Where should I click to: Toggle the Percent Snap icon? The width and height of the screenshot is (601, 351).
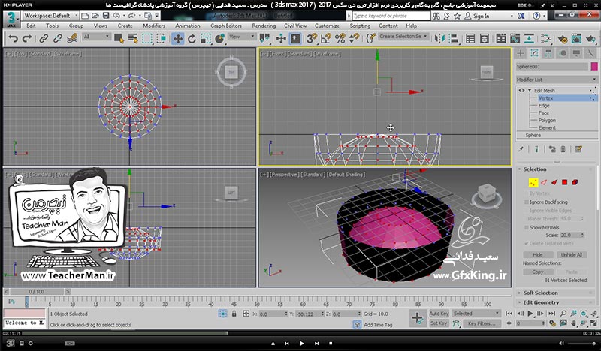pos(340,39)
